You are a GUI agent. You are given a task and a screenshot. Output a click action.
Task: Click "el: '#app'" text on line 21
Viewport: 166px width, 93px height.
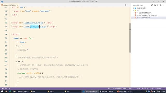click(x=21, y=42)
